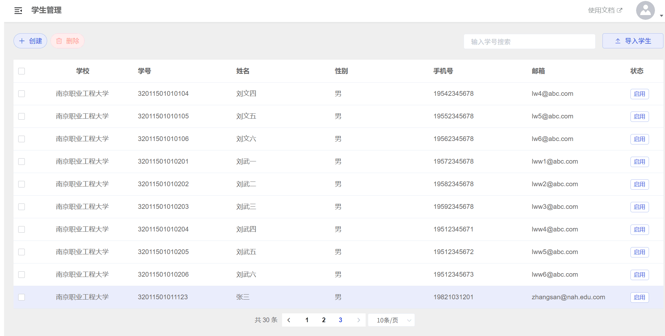
Task: Switch to page 1
Action: pyautogui.click(x=307, y=320)
